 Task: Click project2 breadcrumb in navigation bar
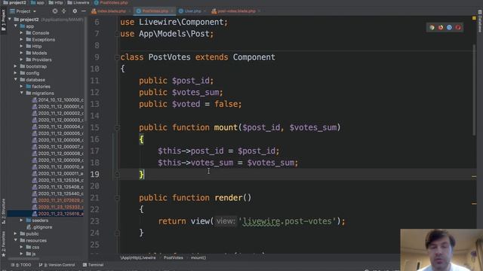coord(15,2)
